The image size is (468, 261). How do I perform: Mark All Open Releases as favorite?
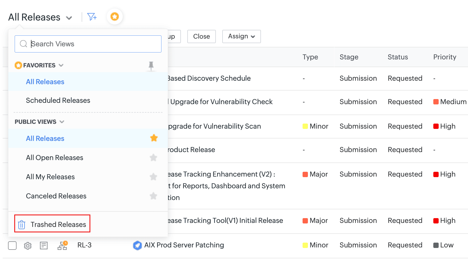click(x=153, y=158)
